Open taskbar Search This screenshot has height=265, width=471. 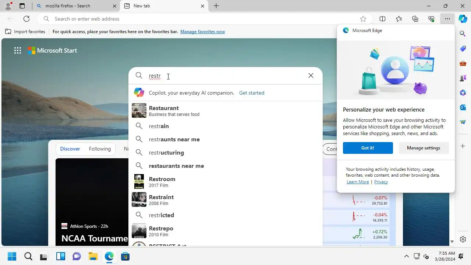click(28, 257)
